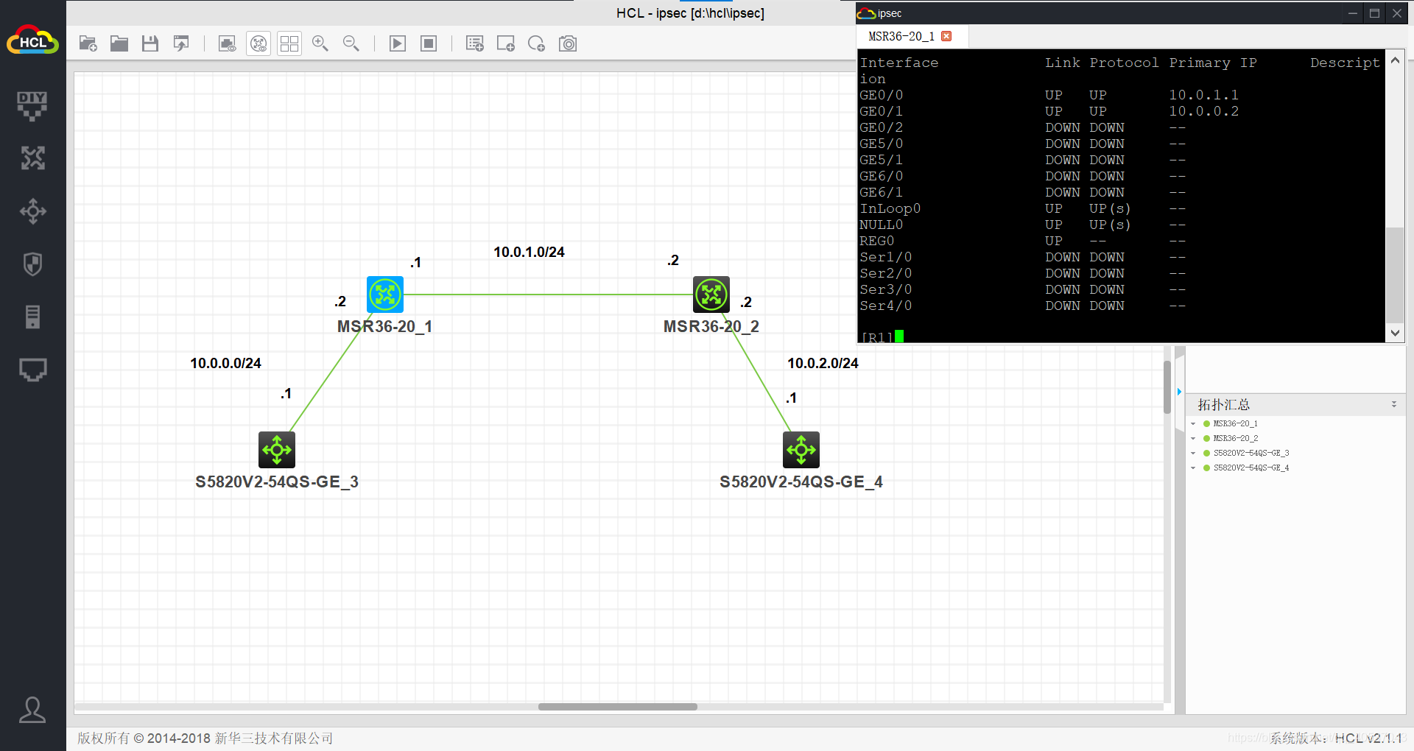Open DIY device category in sidebar
Viewport: 1414px width, 751px height.
point(32,106)
